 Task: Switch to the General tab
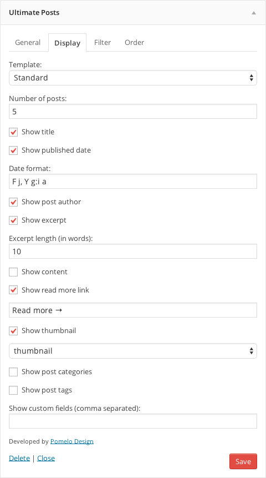click(28, 42)
